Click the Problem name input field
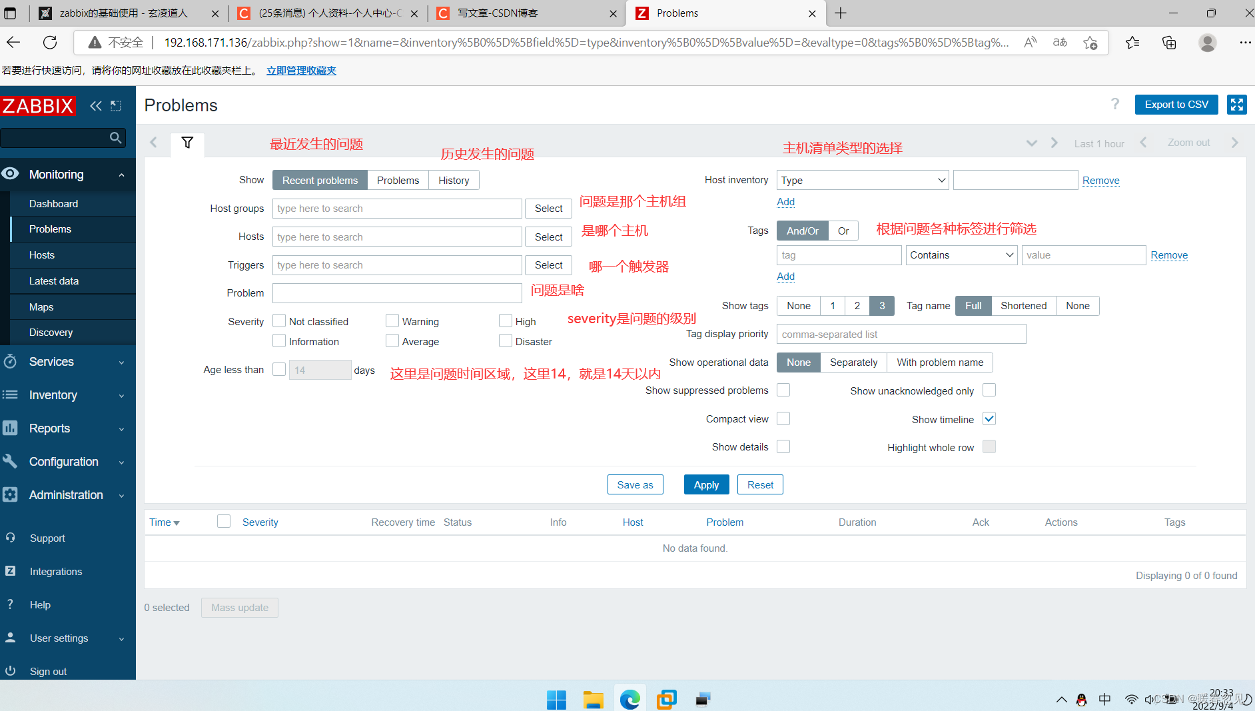Image resolution: width=1255 pixels, height=711 pixels. click(397, 293)
